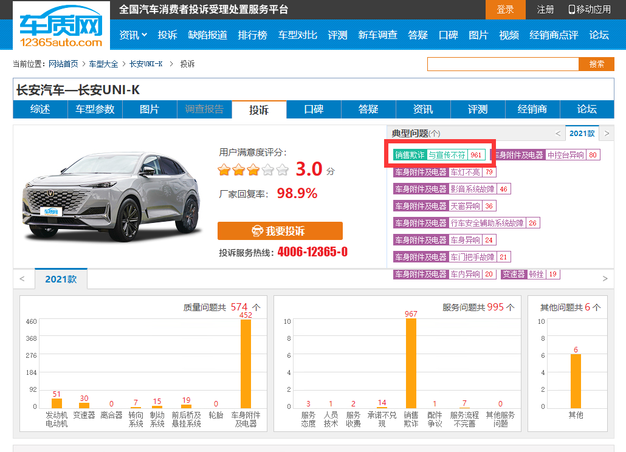Click 销售欺诈 与宣传不符 961 tag
The height and width of the screenshot is (452, 626).
tap(439, 155)
